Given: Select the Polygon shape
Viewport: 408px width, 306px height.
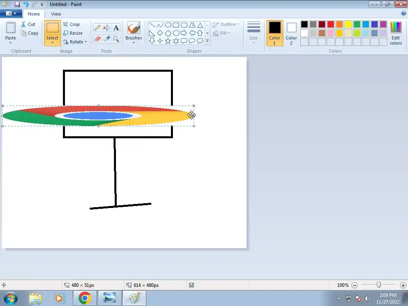Looking at the screenshot, I should pyautogui.click(x=192, y=25).
